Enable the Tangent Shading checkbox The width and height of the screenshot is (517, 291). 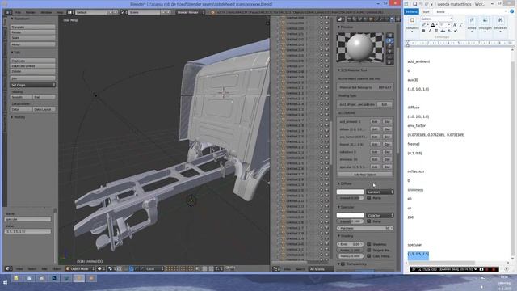[x=369, y=250]
